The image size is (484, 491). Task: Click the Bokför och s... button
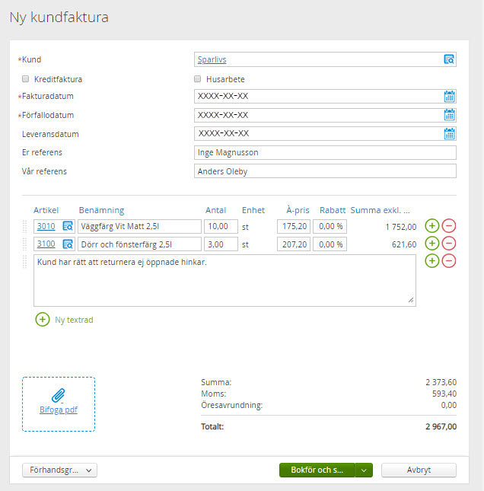coord(317,470)
